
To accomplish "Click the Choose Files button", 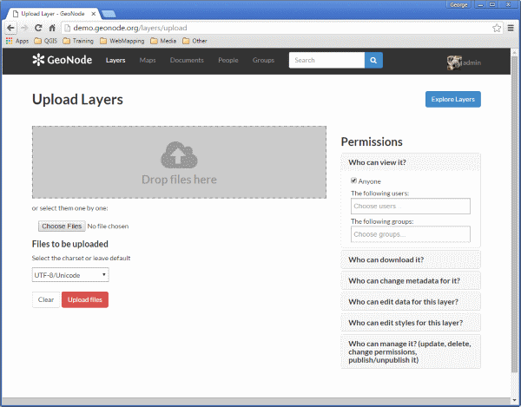I will point(62,226).
